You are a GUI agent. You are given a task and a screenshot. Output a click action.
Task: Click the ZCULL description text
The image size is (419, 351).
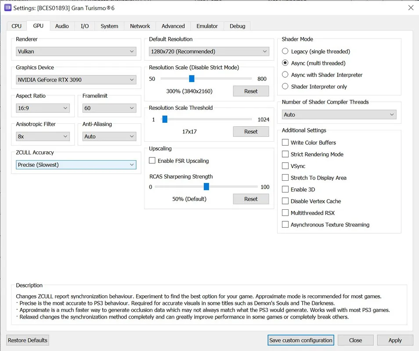[203, 306]
